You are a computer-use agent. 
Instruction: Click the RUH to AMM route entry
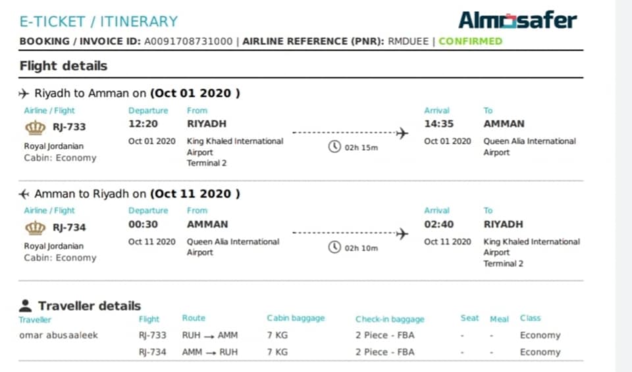coord(209,335)
